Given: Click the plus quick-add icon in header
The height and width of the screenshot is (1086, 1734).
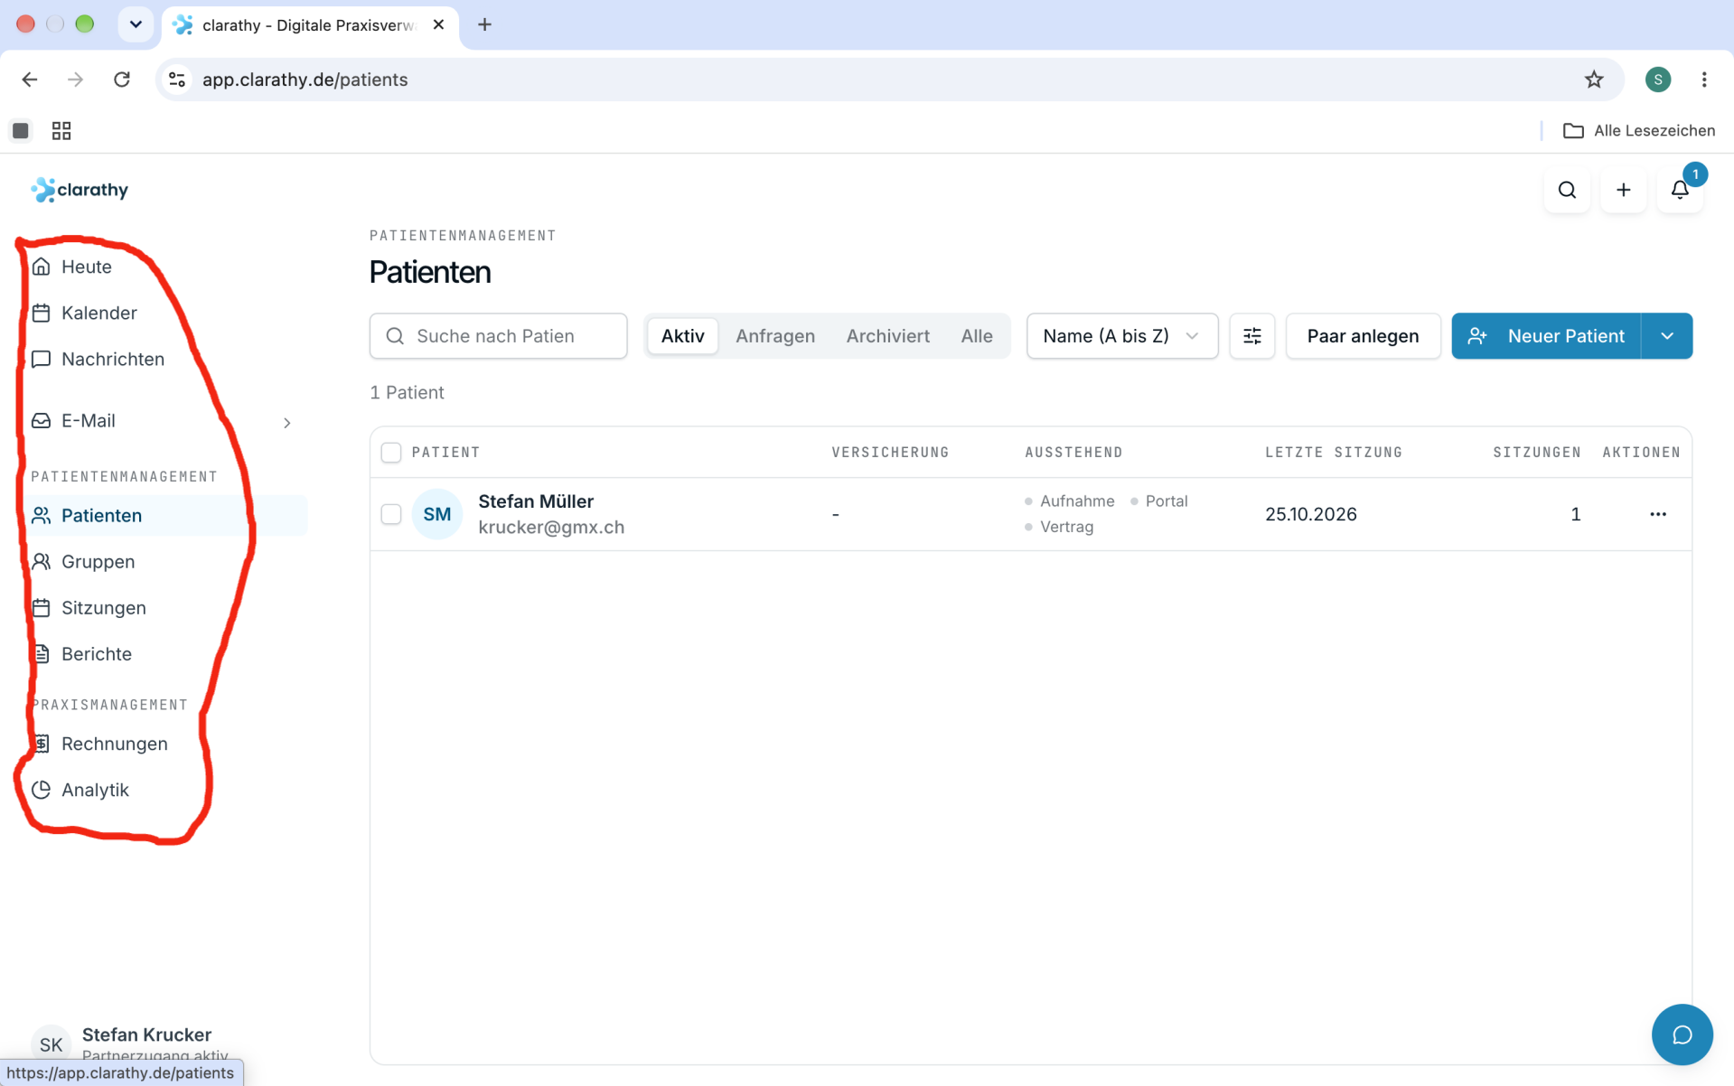Looking at the screenshot, I should (1623, 190).
